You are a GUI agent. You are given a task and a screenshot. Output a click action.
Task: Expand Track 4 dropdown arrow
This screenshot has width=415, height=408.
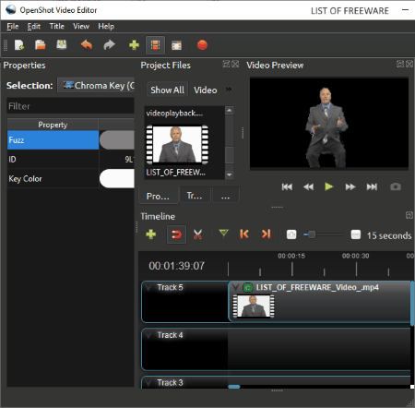(148, 335)
